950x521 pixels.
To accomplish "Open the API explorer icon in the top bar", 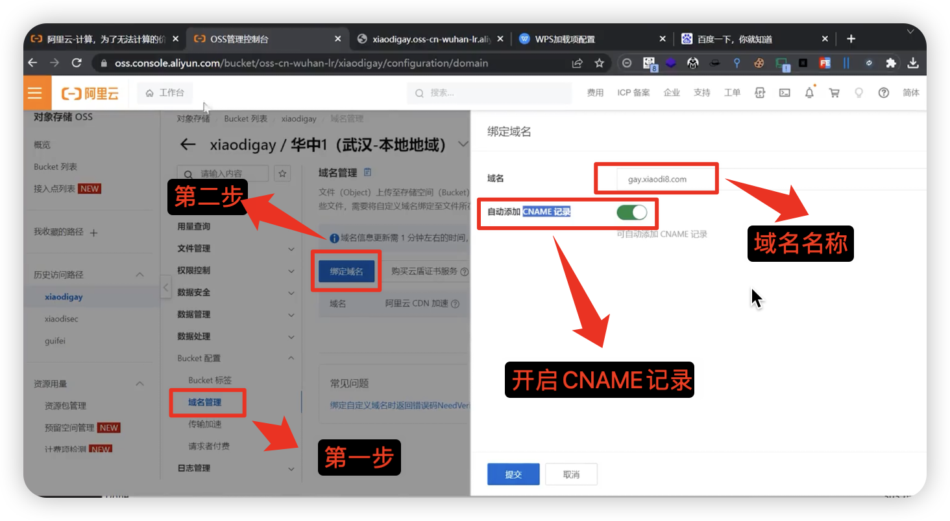I will [x=760, y=93].
